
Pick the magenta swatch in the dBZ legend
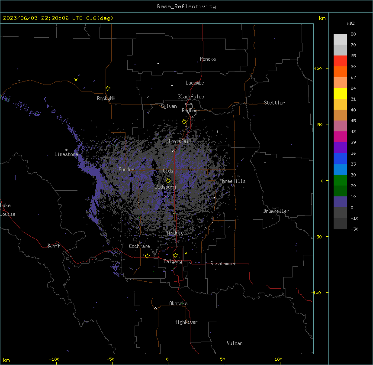(340, 137)
